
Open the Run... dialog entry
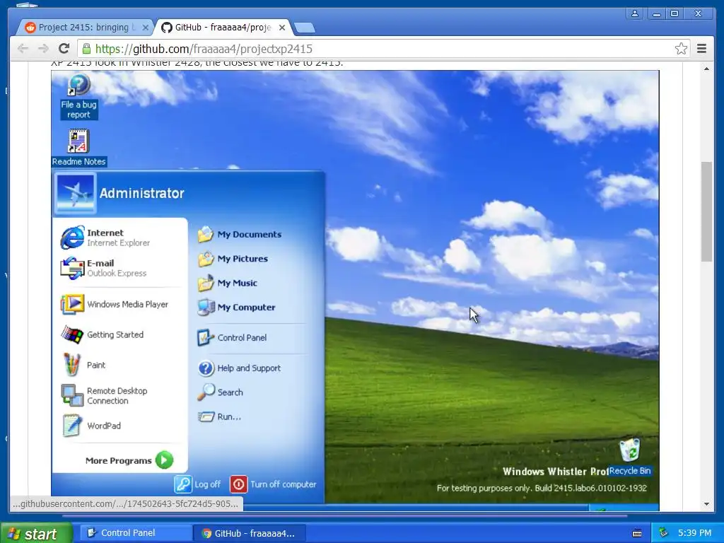(219, 416)
